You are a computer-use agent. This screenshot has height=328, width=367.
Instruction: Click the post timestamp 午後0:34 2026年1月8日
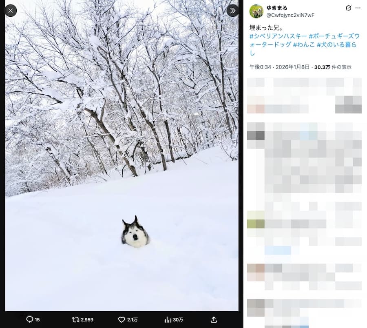click(279, 67)
